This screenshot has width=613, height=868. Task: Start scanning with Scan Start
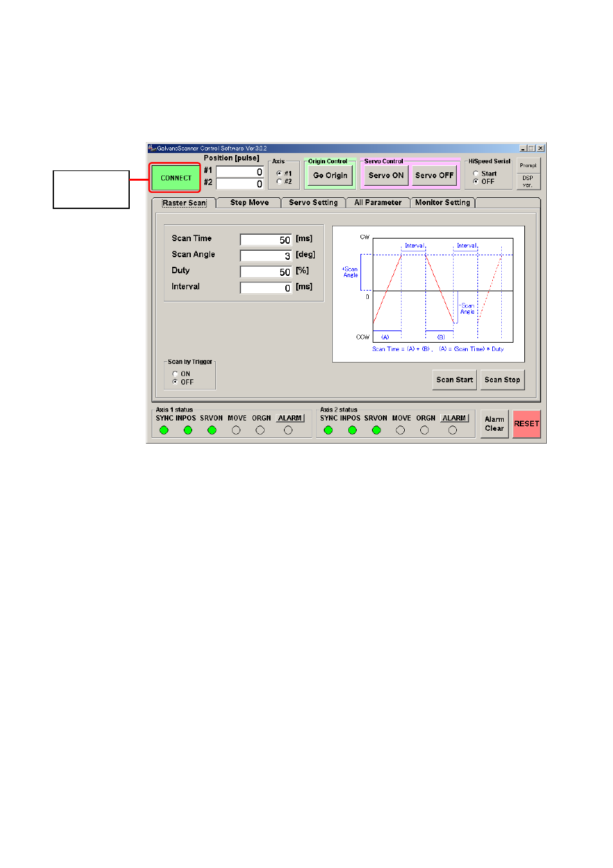coord(455,380)
